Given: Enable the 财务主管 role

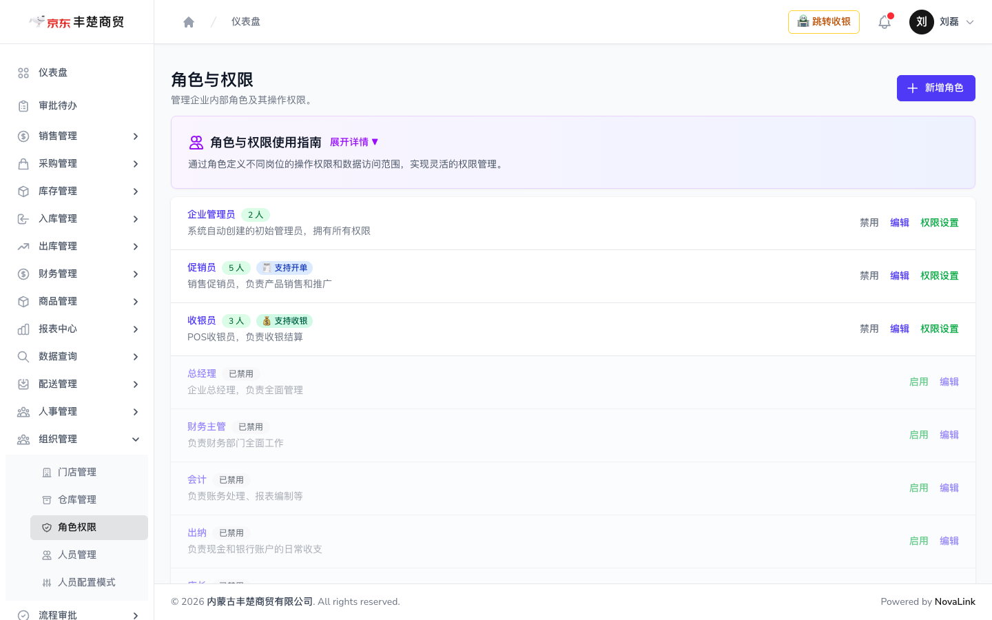Looking at the screenshot, I should tap(919, 435).
